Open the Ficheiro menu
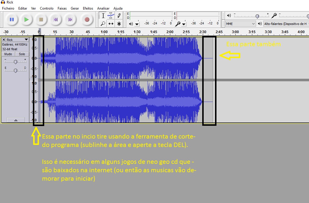Screen dimensions: 309x203 tap(8, 8)
